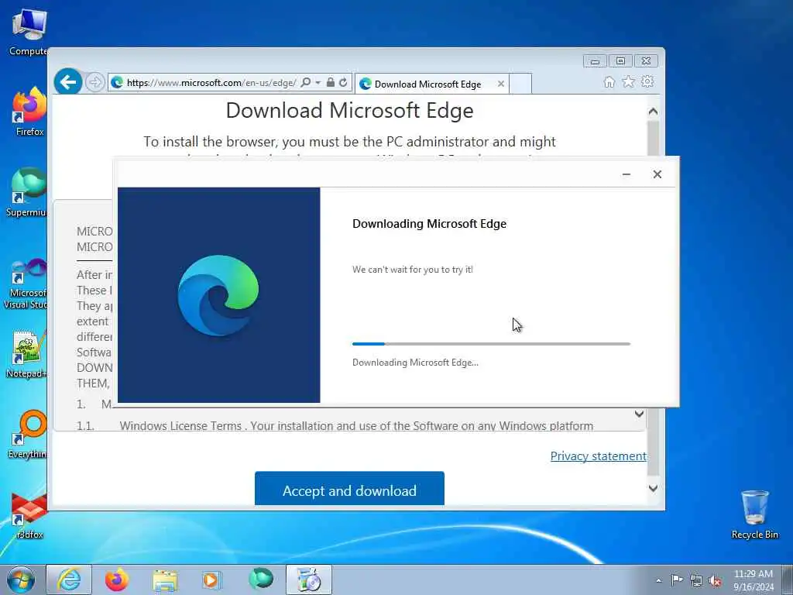The width and height of the screenshot is (793, 595).
Task: Open the Tools gear icon menu
Action: [x=647, y=81]
